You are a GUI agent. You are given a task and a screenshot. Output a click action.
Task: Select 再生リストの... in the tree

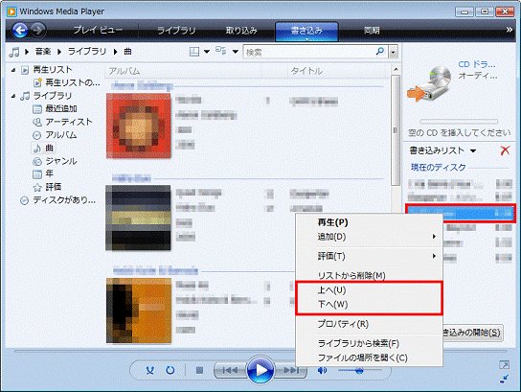pos(73,82)
